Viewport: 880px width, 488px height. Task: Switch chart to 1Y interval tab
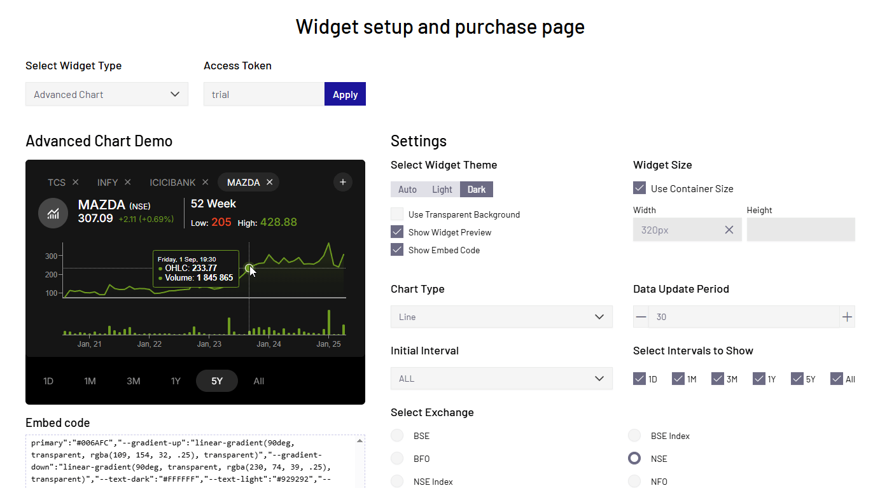pos(176,381)
